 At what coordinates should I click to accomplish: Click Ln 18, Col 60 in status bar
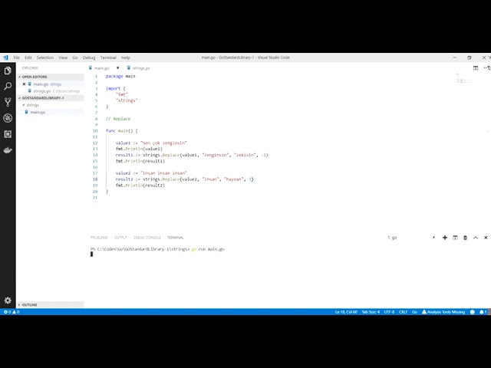point(346,312)
